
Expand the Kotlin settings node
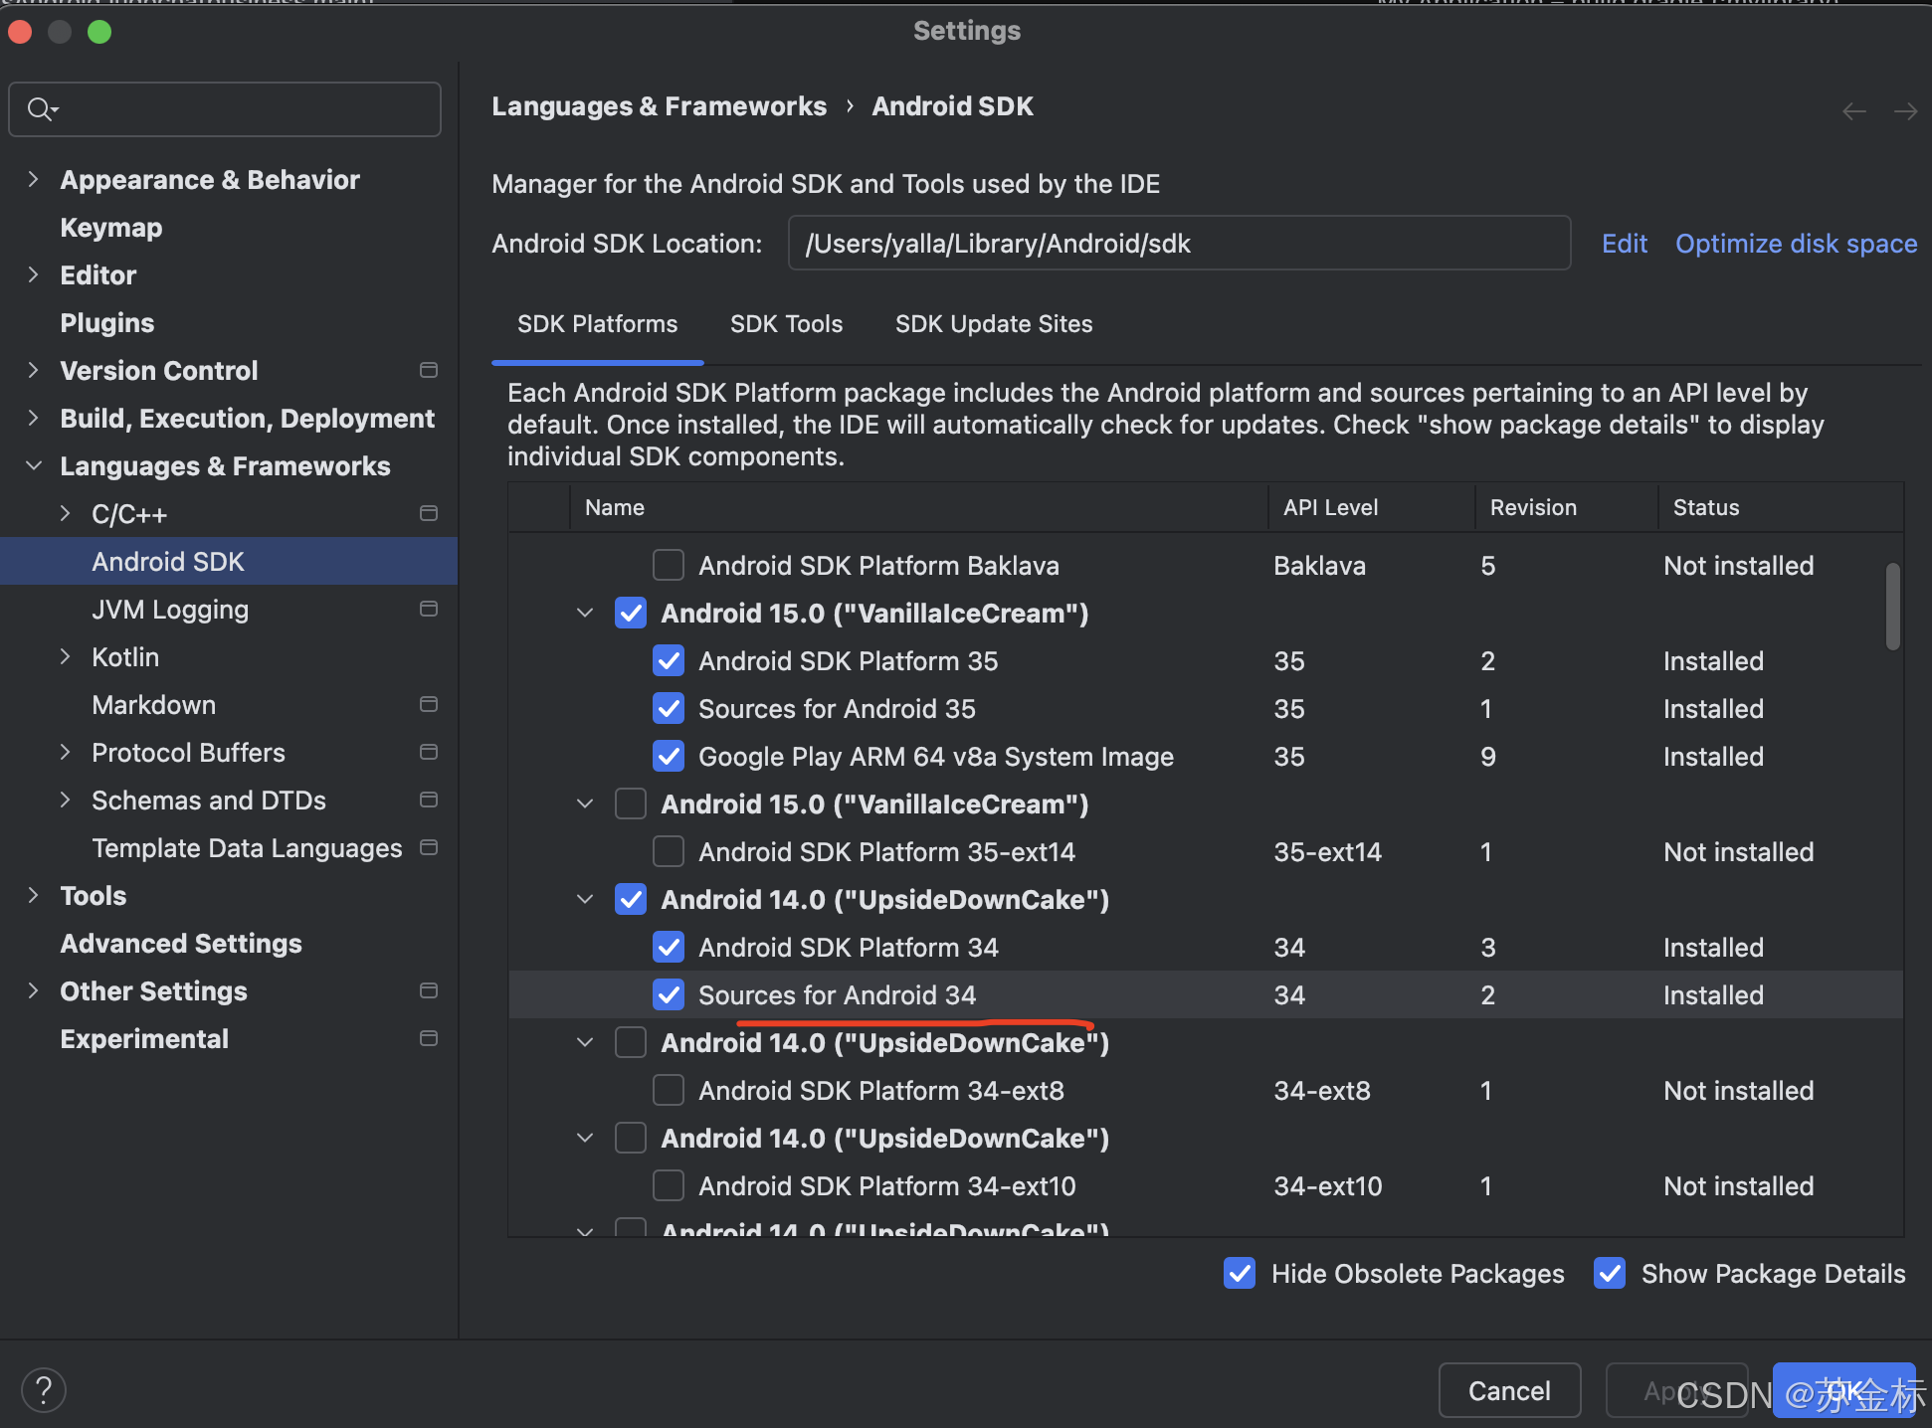tap(66, 656)
